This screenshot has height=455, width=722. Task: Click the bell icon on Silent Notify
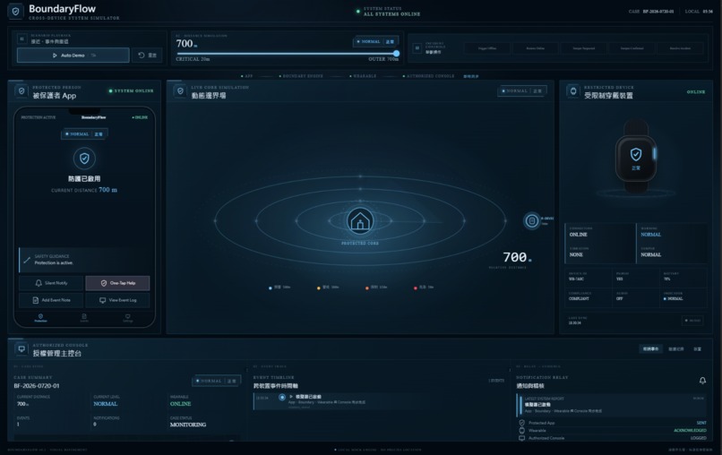coord(39,283)
